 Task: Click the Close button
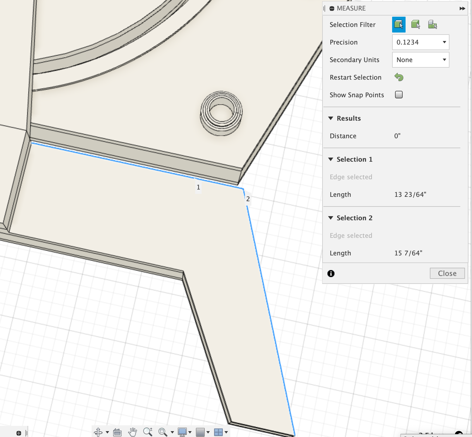pos(447,273)
